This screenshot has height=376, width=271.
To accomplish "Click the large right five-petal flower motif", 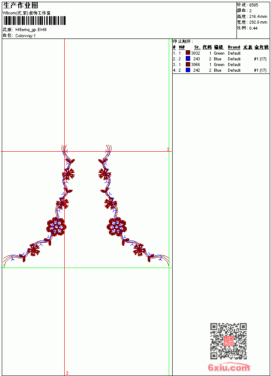I will click(117, 227).
